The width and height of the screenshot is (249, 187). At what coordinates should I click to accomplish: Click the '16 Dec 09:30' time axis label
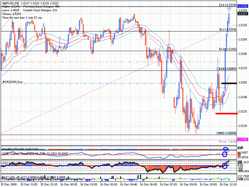(x=188, y=185)
